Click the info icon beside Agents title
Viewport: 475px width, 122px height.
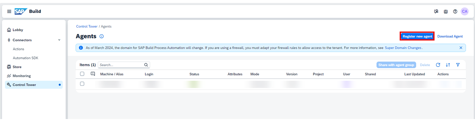point(102,36)
